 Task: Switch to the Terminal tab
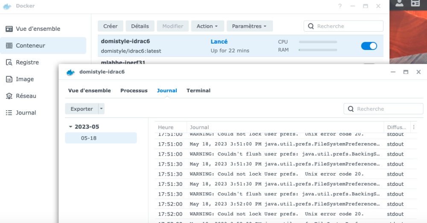[x=198, y=91]
